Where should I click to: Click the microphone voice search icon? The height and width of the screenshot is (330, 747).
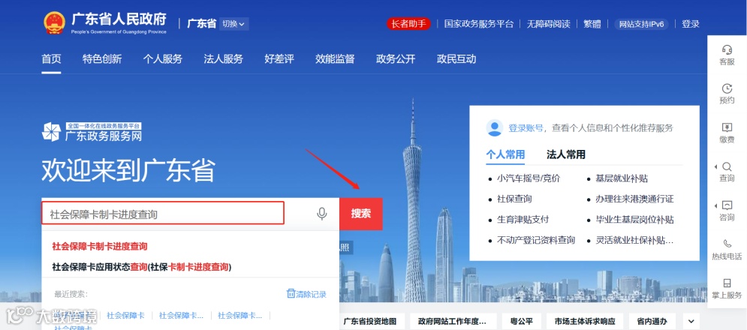pyautogui.click(x=322, y=214)
